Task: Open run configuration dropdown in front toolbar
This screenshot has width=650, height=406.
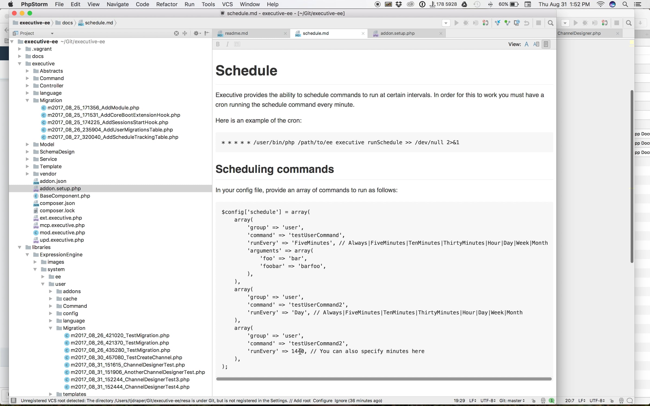Action: (446, 23)
